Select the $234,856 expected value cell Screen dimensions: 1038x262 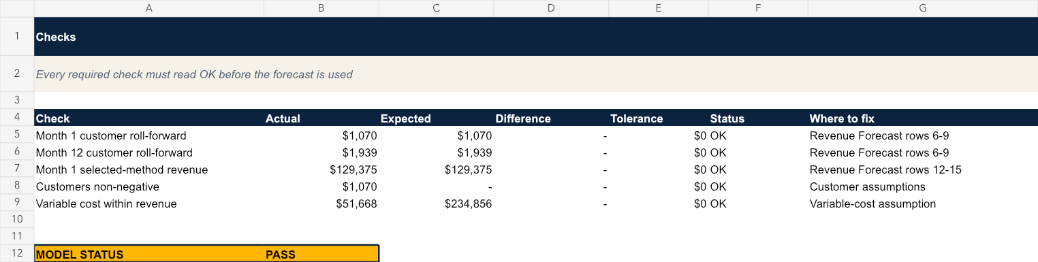tap(436, 203)
